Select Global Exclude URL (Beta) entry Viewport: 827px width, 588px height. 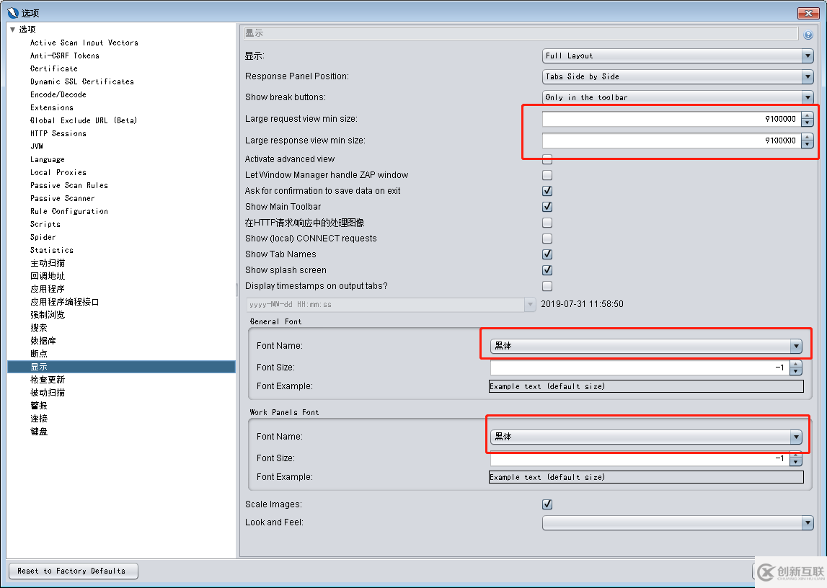point(84,120)
